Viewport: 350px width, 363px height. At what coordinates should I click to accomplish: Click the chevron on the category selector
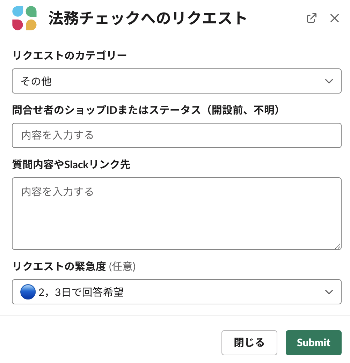click(329, 81)
